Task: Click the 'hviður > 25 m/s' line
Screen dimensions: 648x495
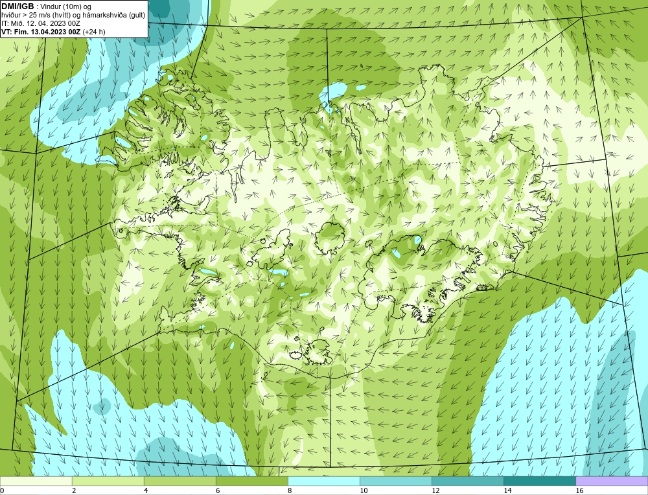Action: click(x=73, y=15)
